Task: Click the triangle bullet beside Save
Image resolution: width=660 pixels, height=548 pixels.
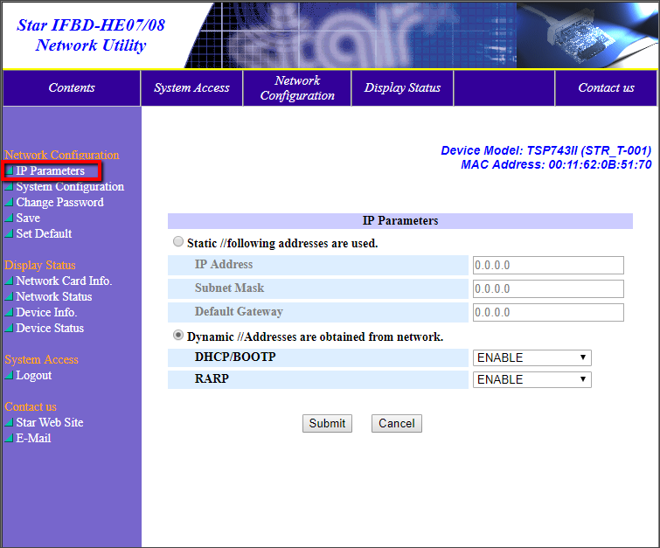Action: coord(9,218)
